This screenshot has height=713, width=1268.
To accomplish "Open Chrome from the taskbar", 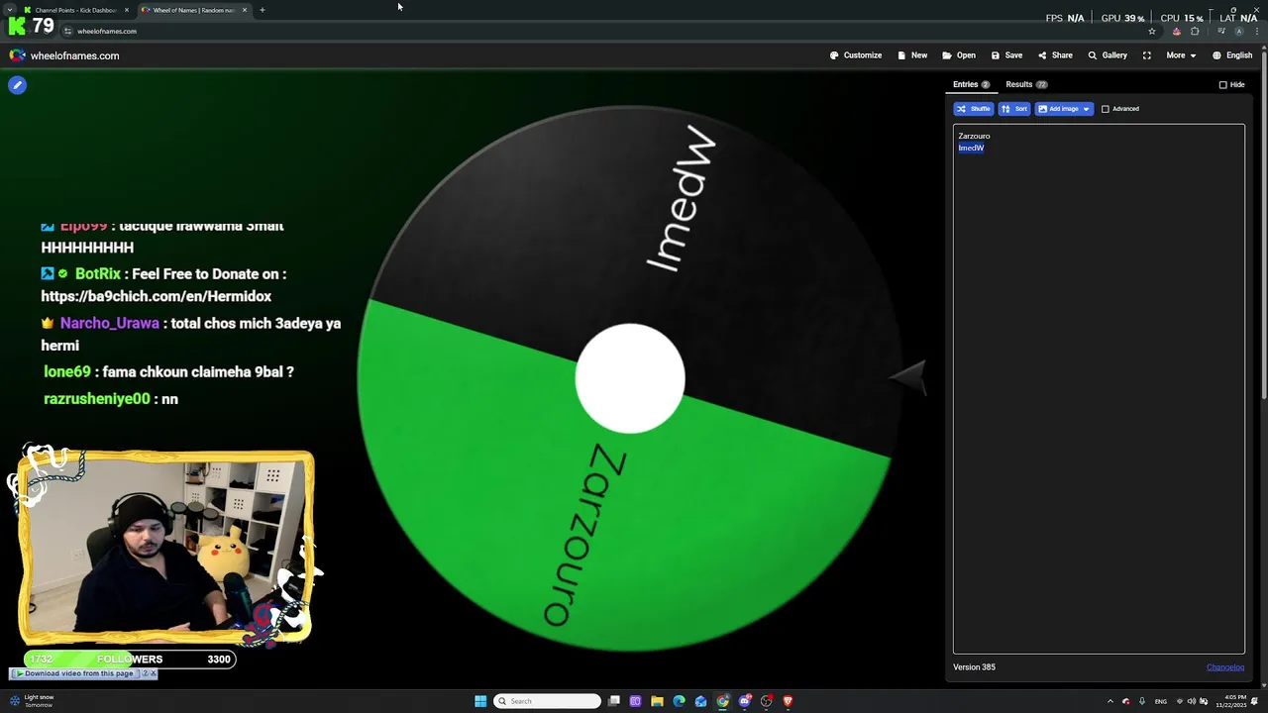I will coord(722,701).
